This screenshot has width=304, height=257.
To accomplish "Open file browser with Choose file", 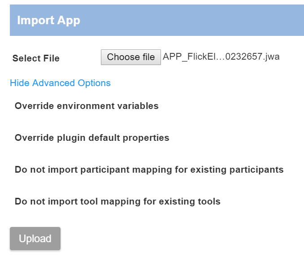I will click(x=130, y=57).
